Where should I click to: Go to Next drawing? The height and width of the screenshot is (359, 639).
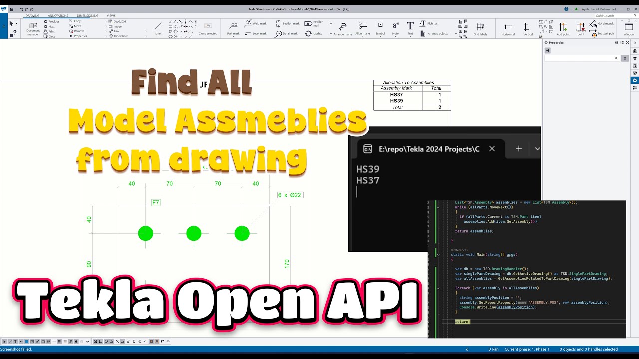coord(49,26)
